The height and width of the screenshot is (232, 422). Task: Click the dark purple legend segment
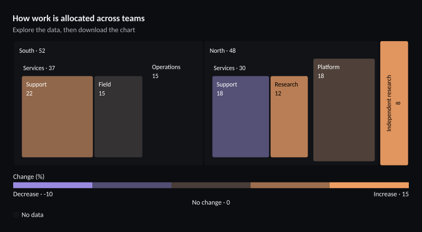(x=132, y=185)
